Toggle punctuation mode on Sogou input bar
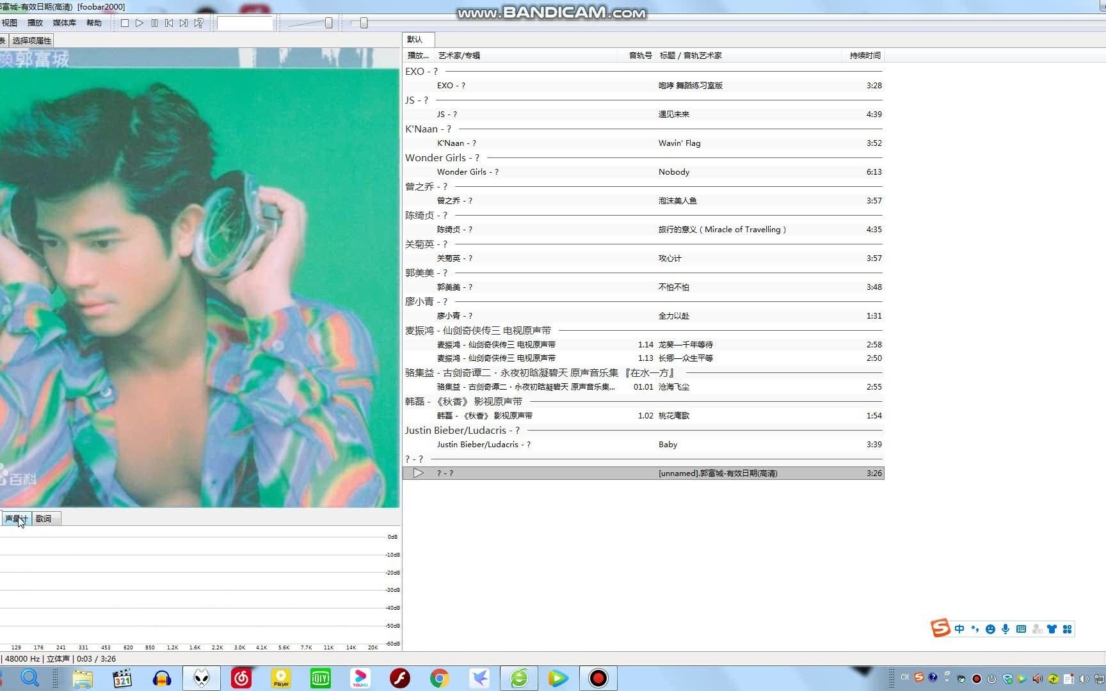The height and width of the screenshot is (691, 1106). click(x=975, y=629)
